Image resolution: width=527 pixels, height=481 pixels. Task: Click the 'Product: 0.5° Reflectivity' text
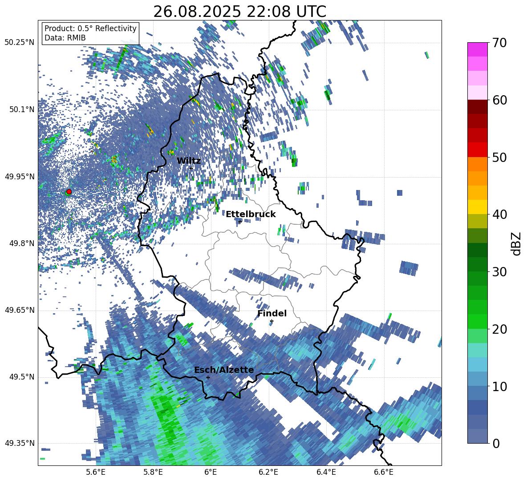click(90, 28)
